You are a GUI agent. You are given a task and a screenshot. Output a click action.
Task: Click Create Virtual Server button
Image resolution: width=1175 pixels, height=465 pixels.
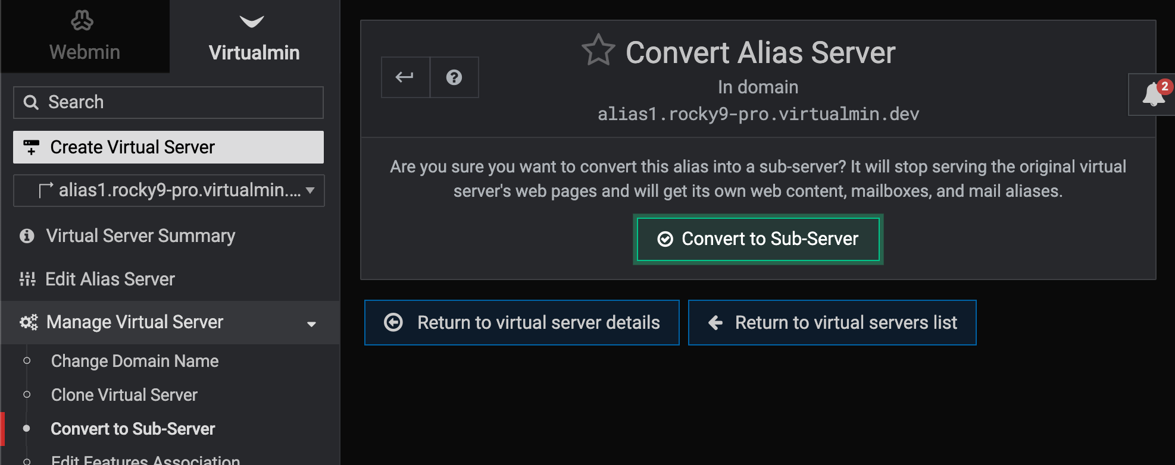tap(168, 147)
